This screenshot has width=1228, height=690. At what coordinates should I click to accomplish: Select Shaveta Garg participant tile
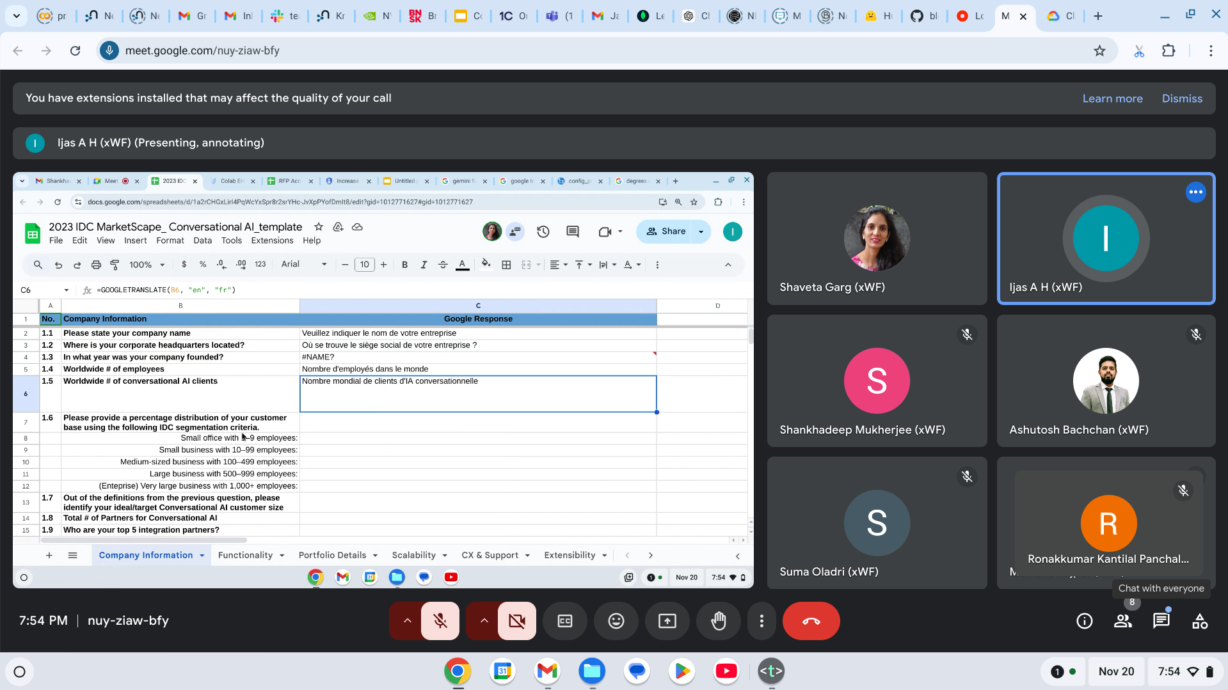(877, 239)
